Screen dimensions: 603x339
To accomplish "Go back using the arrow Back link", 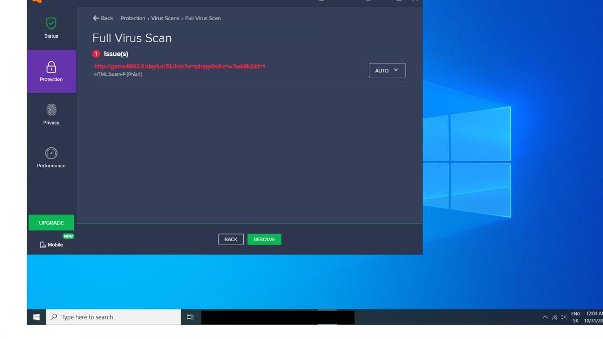I will point(103,18).
